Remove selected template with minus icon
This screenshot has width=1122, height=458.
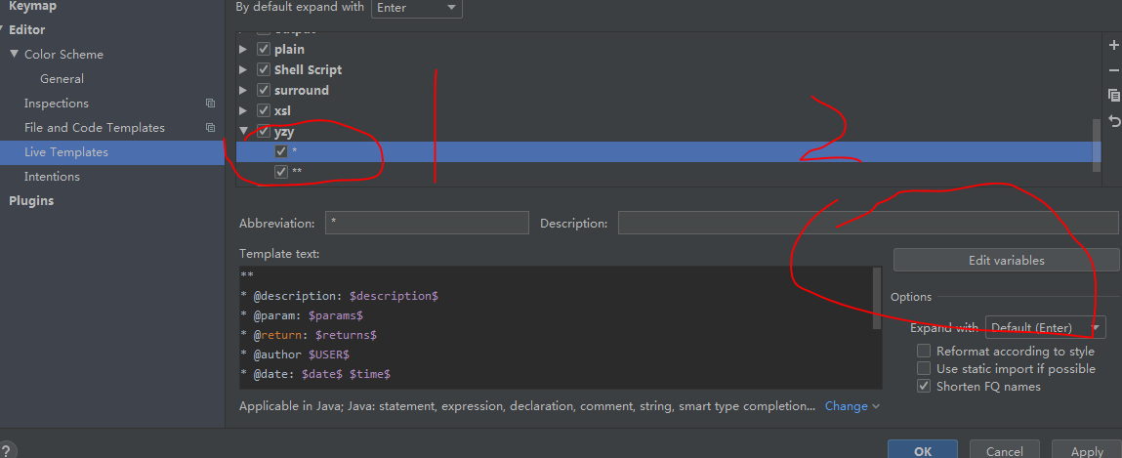click(x=1113, y=70)
